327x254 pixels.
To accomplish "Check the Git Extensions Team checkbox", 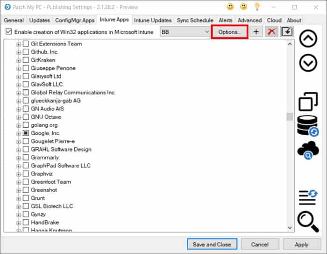I will (26, 44).
